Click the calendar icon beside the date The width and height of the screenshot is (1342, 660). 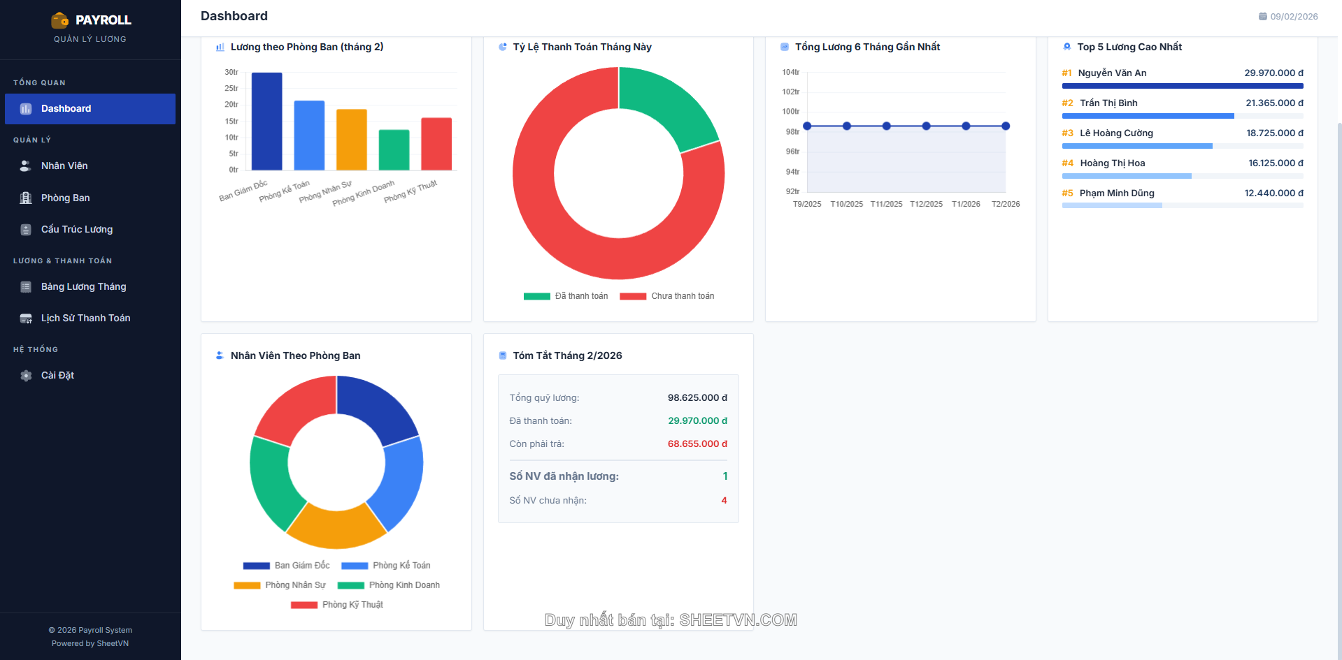pyautogui.click(x=1262, y=17)
